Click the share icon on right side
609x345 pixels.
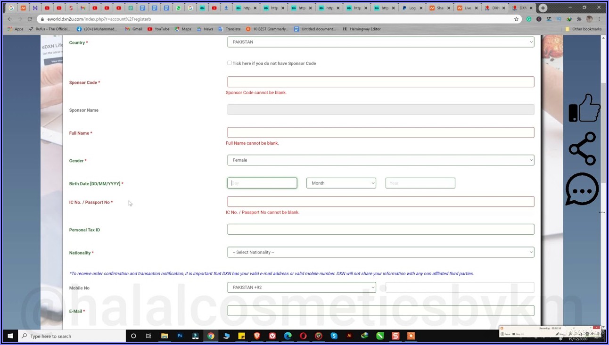click(x=583, y=148)
